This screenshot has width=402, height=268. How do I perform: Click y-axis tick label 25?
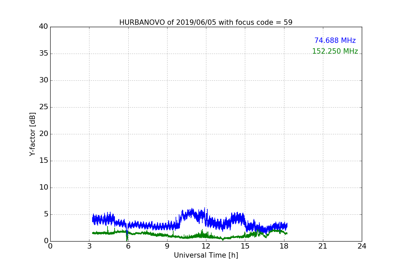[x=44, y=107]
